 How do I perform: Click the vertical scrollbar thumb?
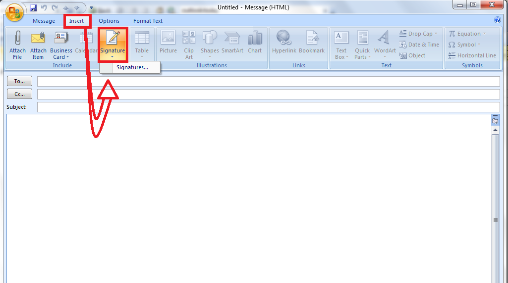[x=495, y=209]
